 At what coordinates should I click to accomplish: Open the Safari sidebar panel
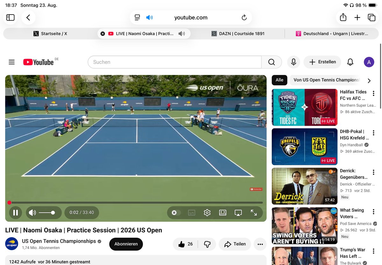[x=11, y=17]
